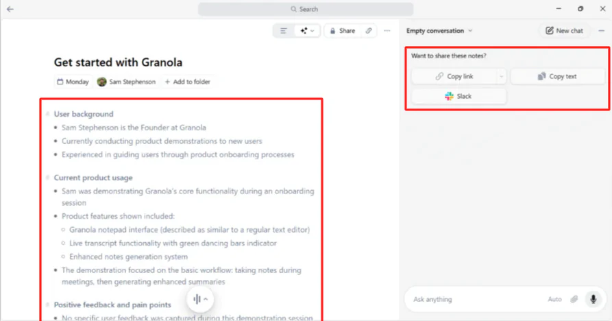Share the notes to Slack
The image size is (612, 321).
click(x=458, y=96)
